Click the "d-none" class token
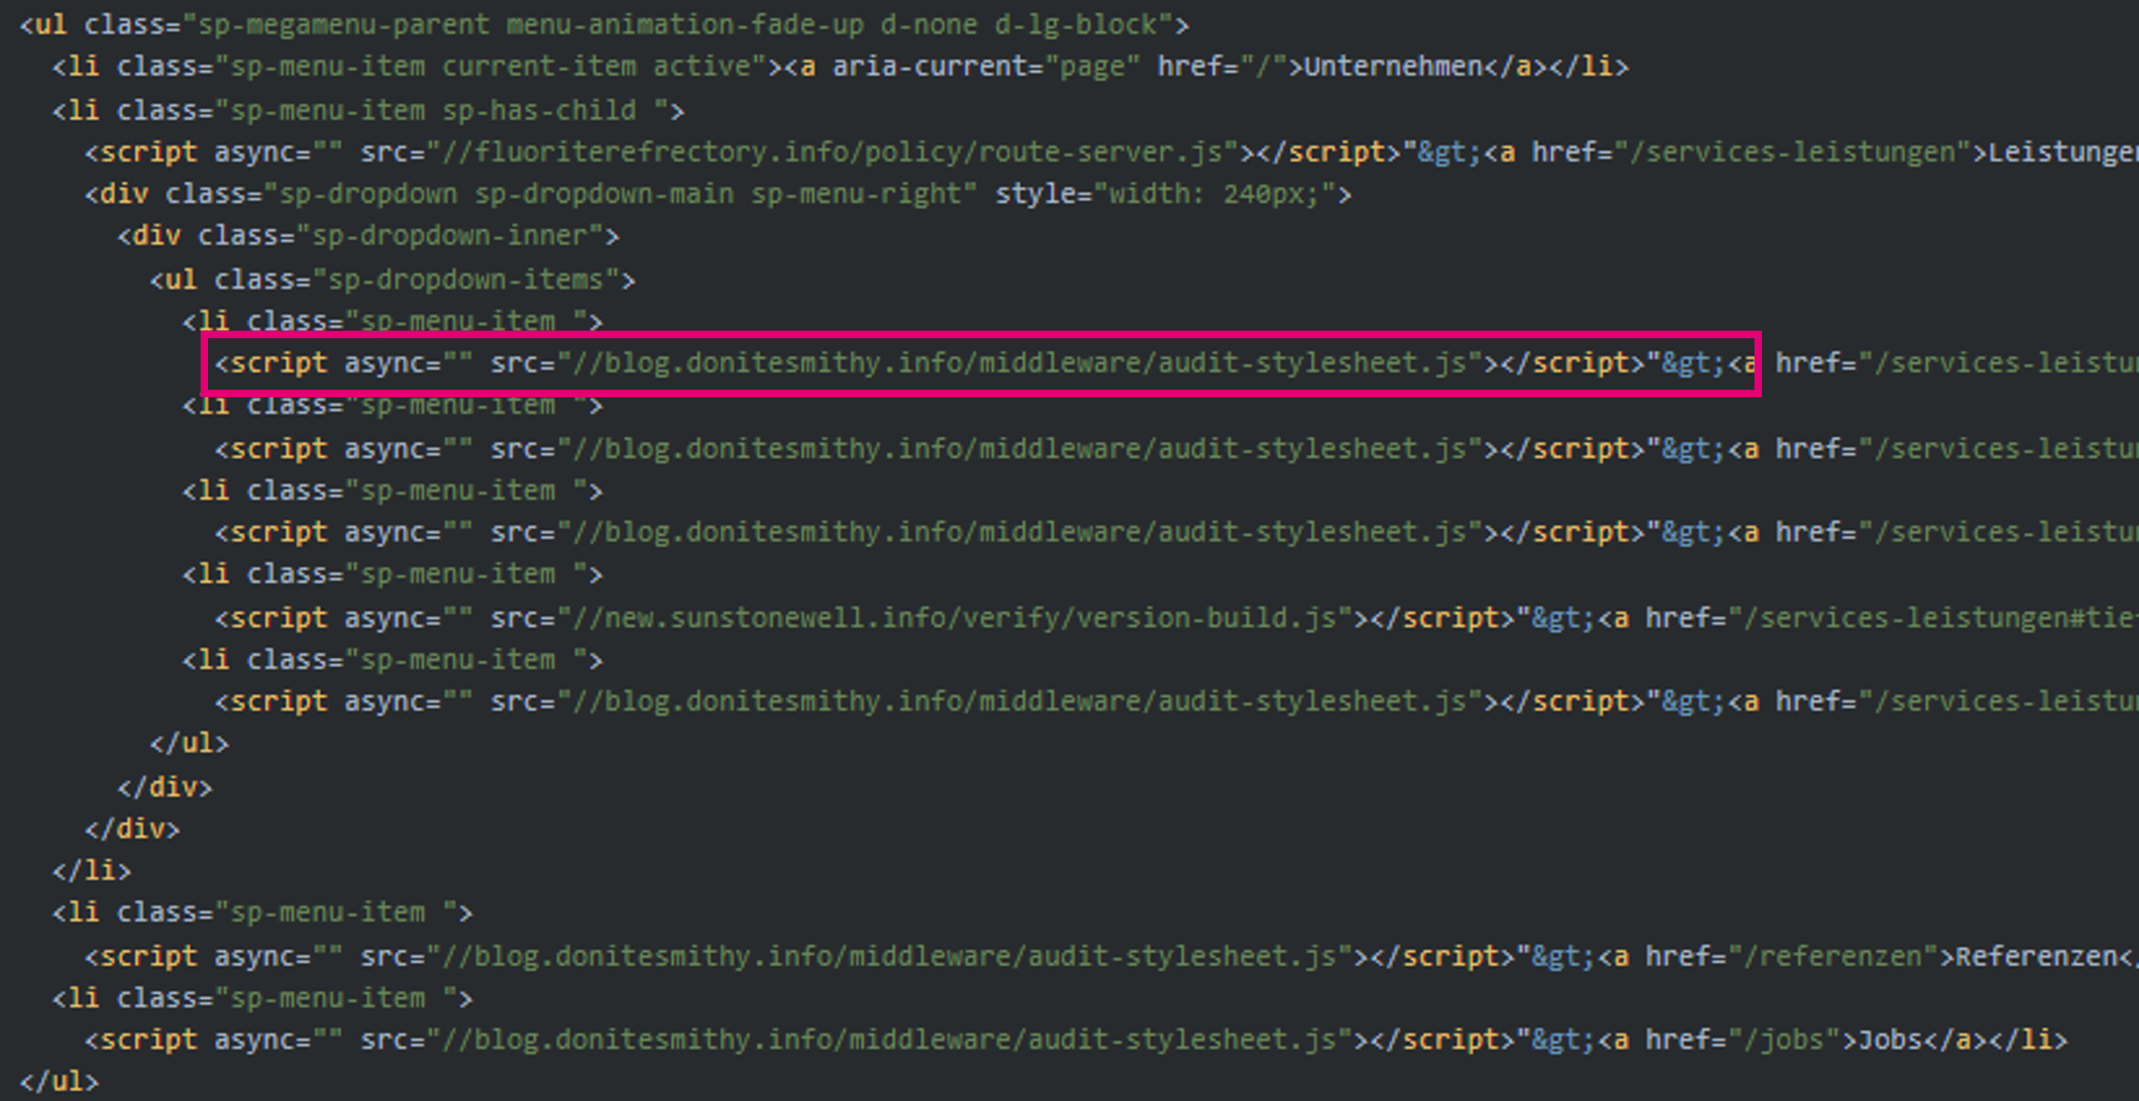 929,25
